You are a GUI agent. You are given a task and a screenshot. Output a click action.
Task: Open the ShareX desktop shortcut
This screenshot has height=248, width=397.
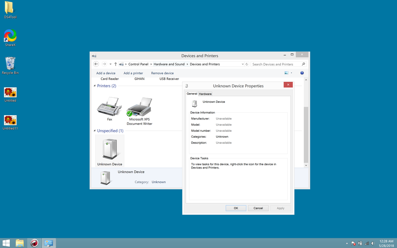[10, 38]
